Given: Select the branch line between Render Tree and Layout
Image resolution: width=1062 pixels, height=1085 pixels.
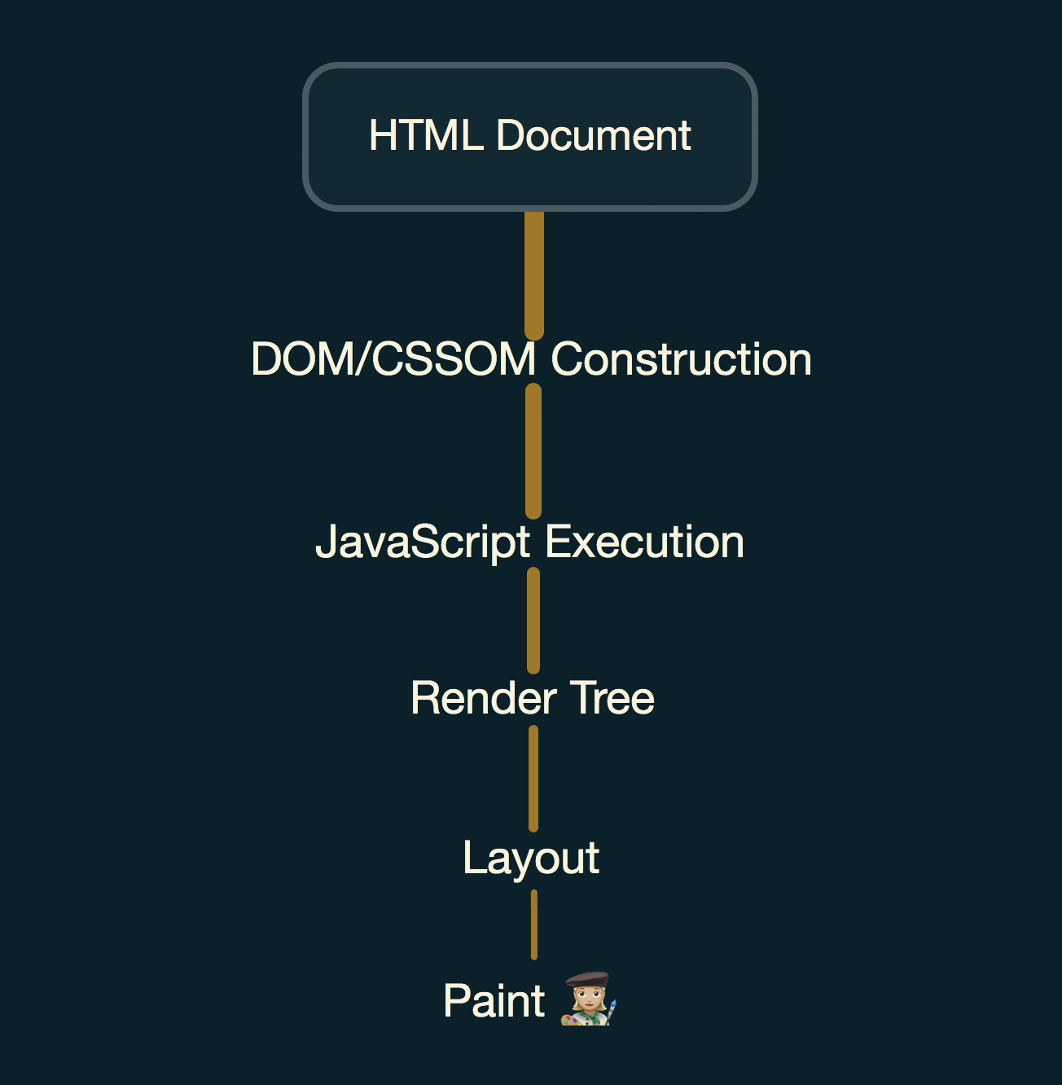Looking at the screenshot, I should [533, 779].
